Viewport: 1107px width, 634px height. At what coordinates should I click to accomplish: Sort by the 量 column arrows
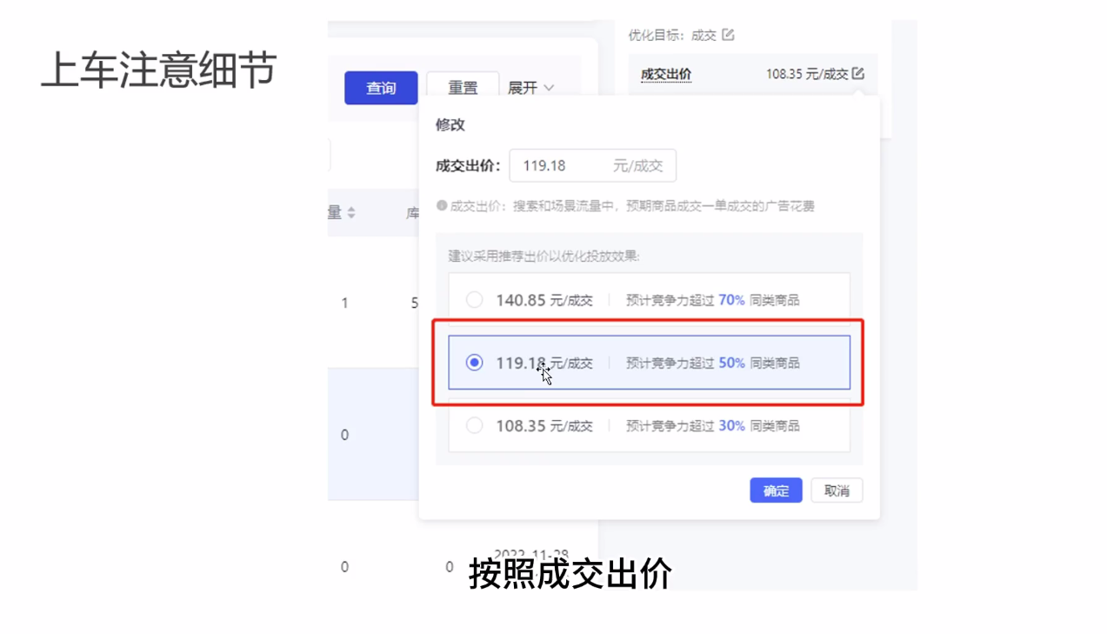(x=351, y=212)
